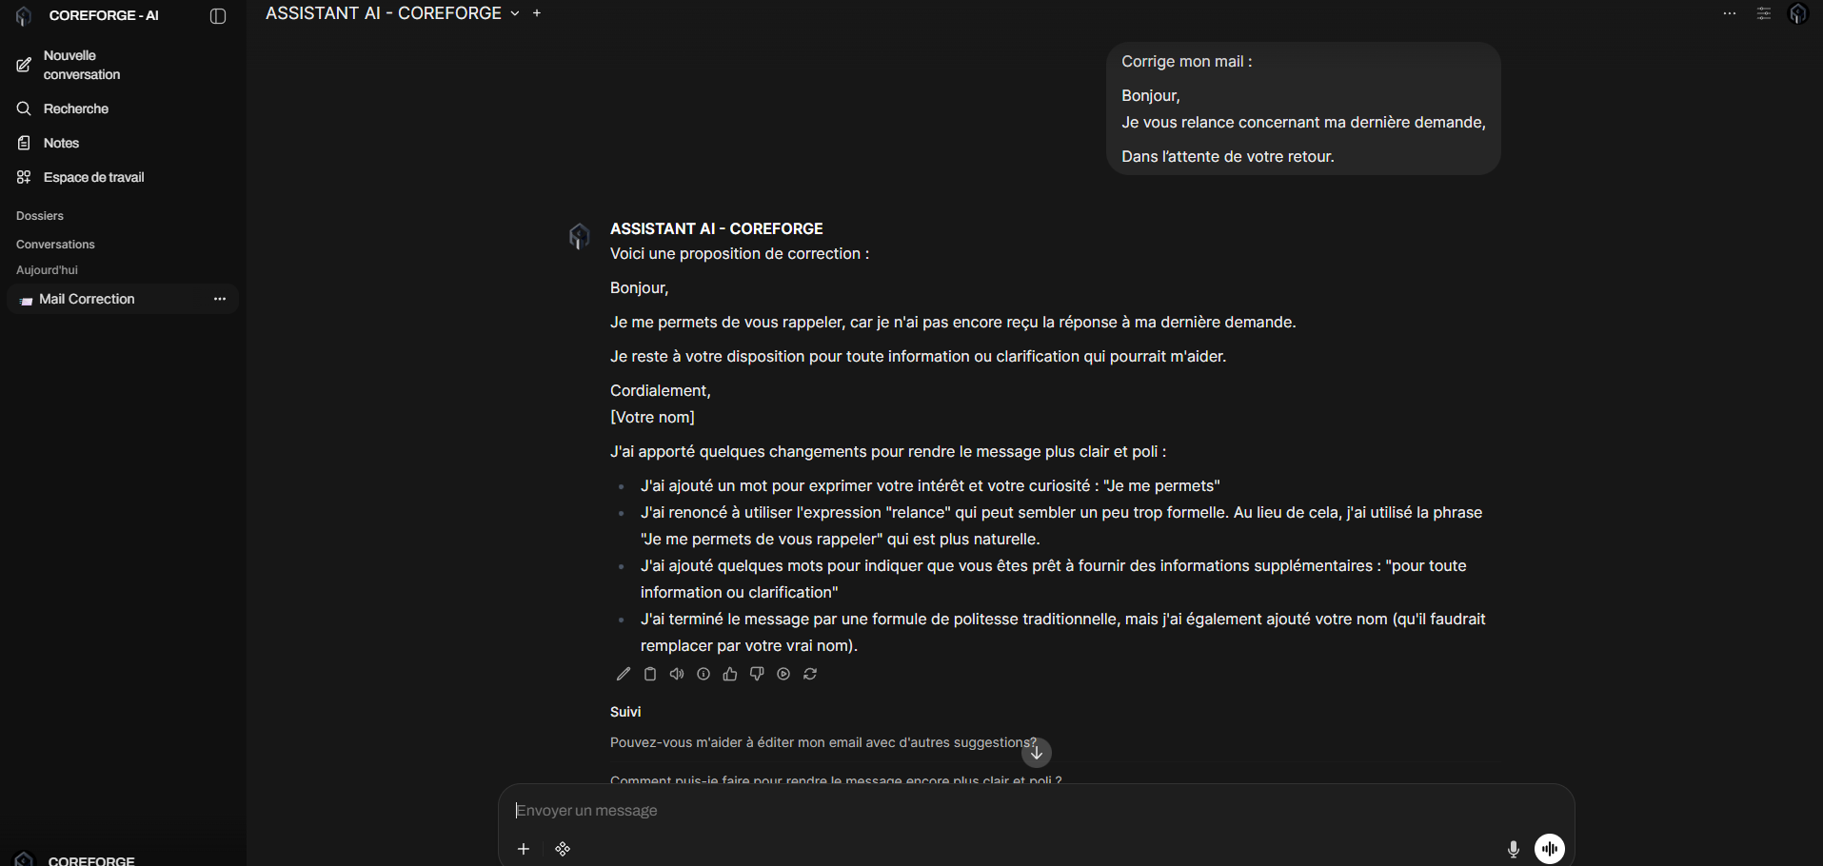Toggle the sidebar panel
1823x866 pixels.
(x=218, y=16)
